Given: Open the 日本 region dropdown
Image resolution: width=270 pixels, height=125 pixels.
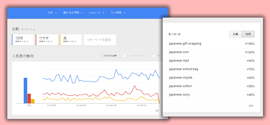Looking at the screenshot, I should [52, 13].
